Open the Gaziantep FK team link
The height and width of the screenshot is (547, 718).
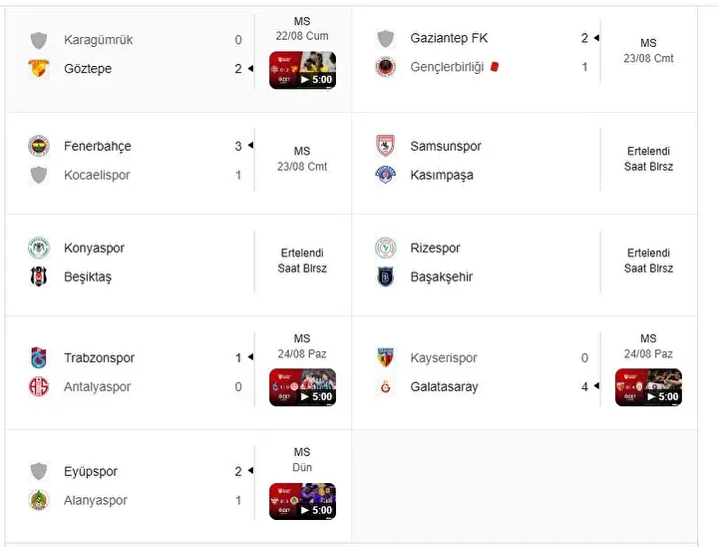[449, 38]
